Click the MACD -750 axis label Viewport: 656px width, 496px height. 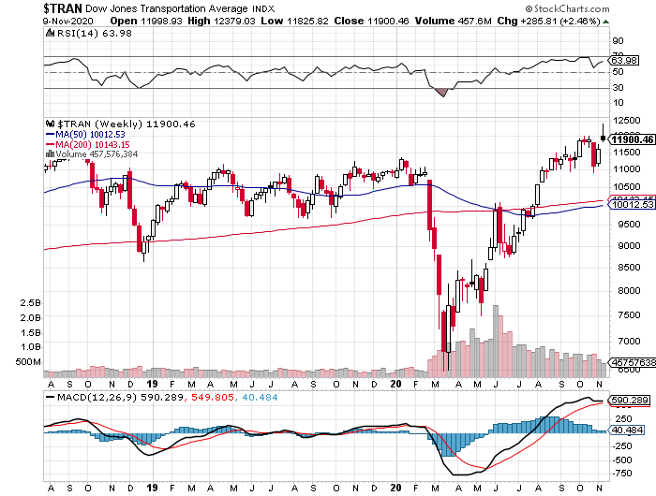point(622,474)
